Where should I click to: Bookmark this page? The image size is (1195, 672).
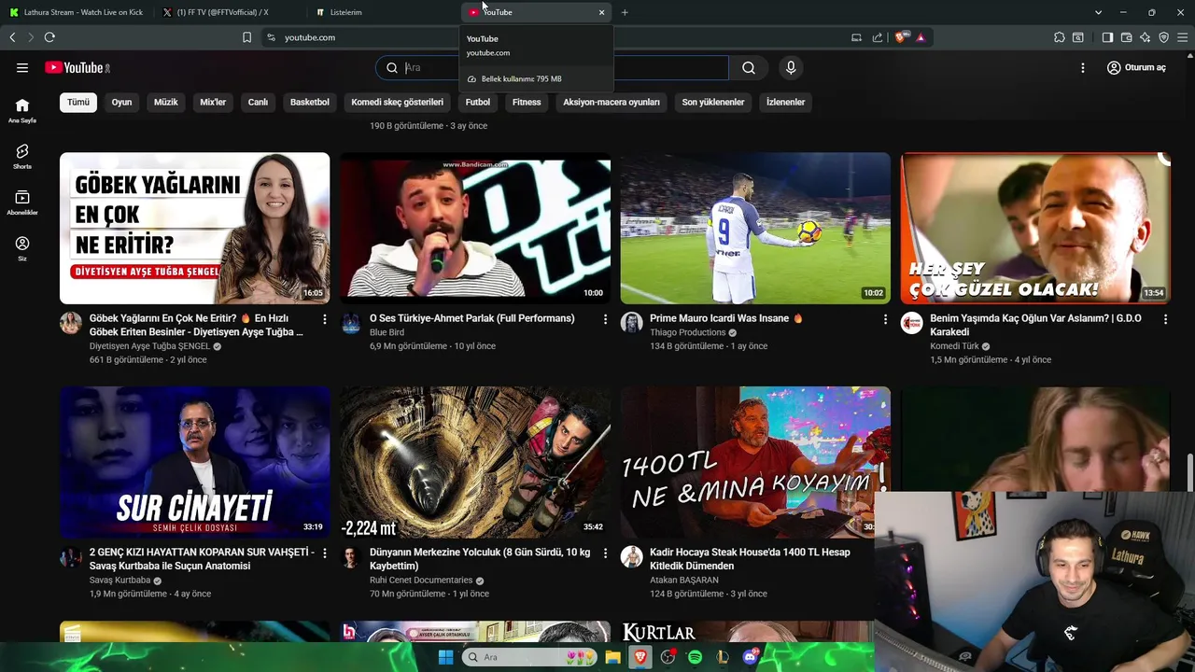pyautogui.click(x=246, y=37)
